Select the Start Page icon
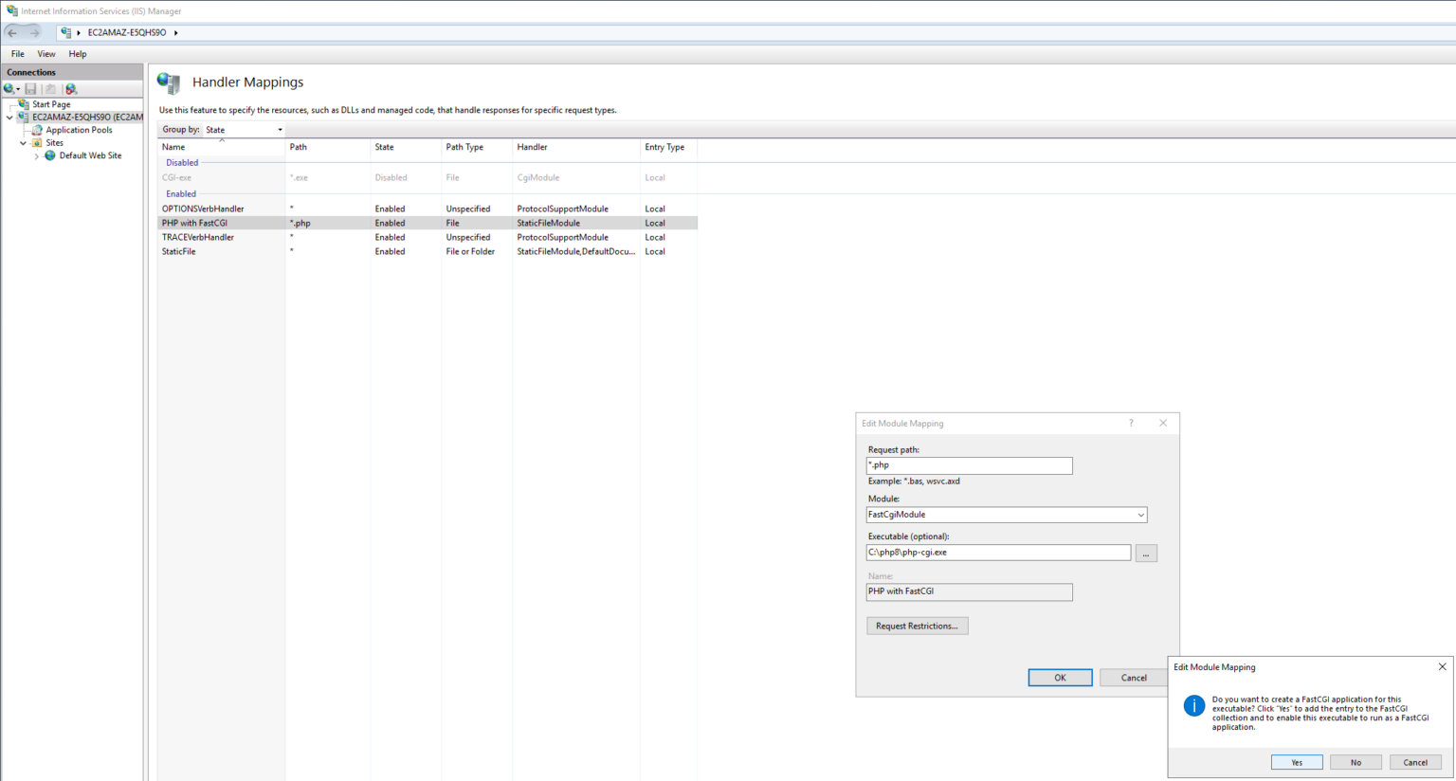 click(x=24, y=104)
